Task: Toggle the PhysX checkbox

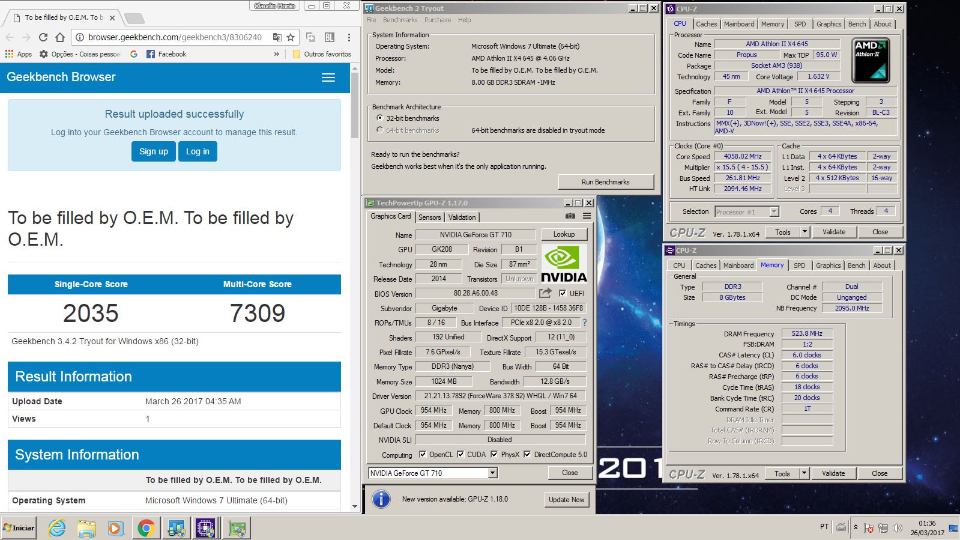Action: pyautogui.click(x=494, y=455)
